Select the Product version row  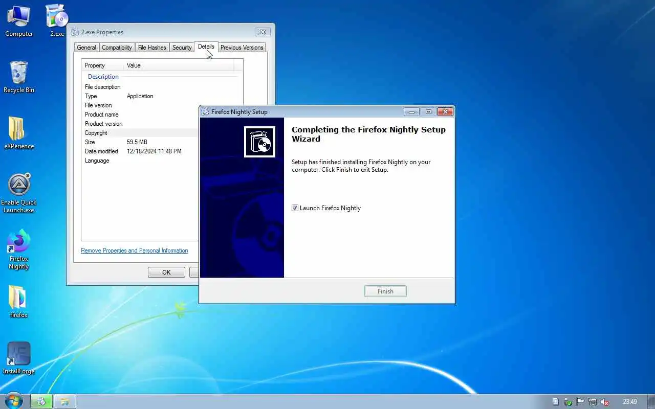[139, 124]
